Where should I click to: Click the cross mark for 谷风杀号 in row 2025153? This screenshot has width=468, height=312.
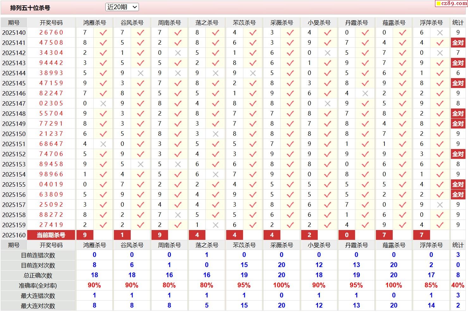140,164
